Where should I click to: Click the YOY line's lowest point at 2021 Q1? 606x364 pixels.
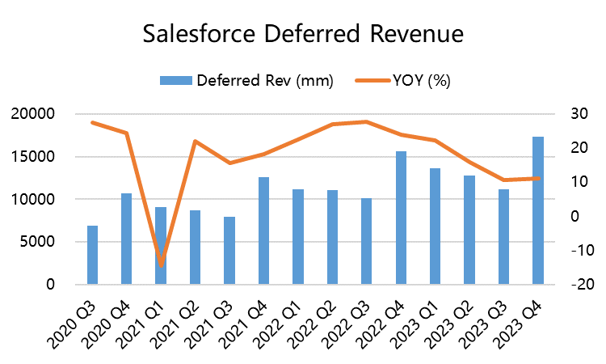[x=161, y=265]
